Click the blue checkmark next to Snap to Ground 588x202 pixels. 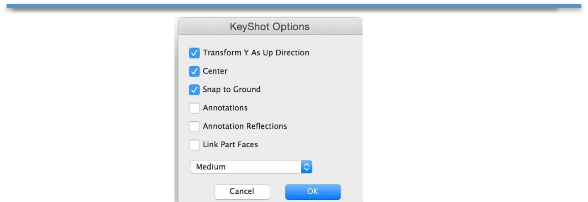point(194,89)
